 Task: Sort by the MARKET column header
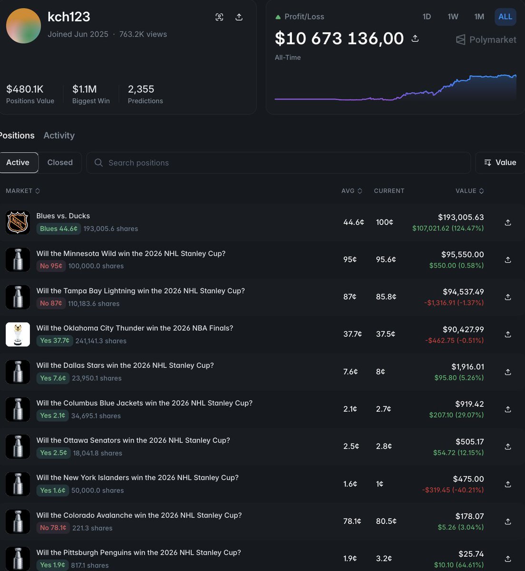pyautogui.click(x=23, y=191)
